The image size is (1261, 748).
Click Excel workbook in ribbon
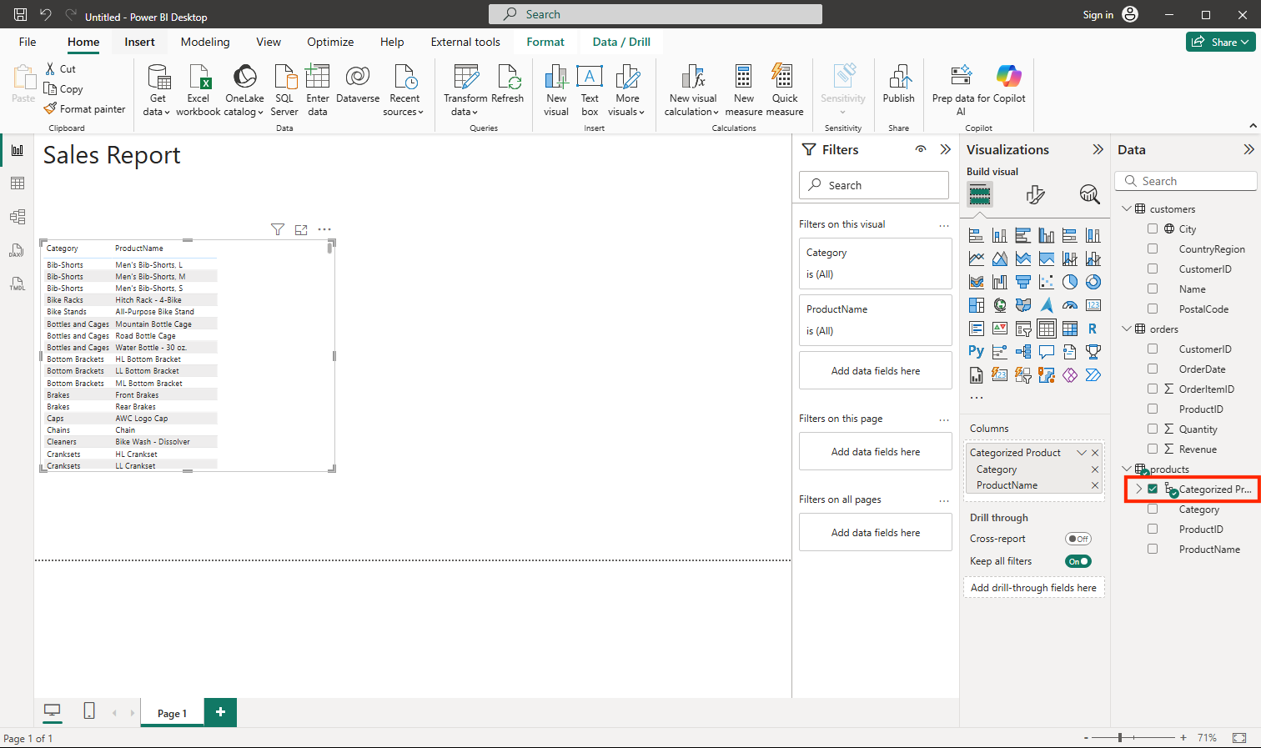point(198,90)
